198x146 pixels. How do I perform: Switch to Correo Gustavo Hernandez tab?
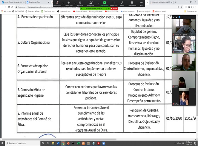point(13,2)
